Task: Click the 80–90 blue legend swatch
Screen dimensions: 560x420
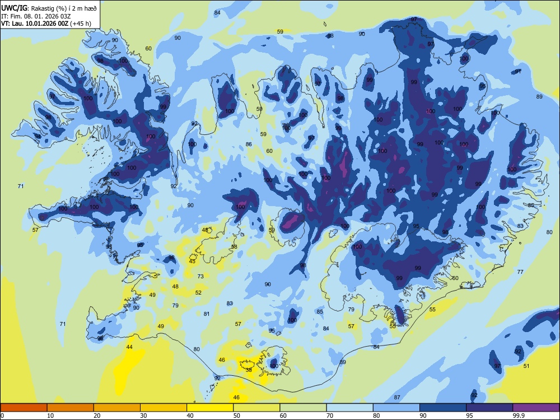Action: 396,408
